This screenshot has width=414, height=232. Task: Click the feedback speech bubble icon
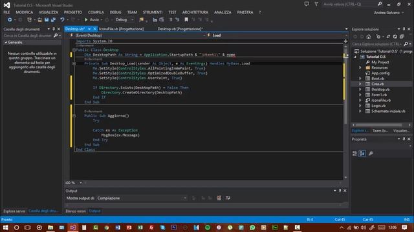point(307,4)
